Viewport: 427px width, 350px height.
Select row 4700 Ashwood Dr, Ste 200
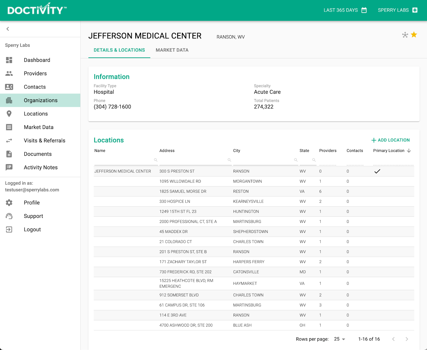pyautogui.click(x=254, y=325)
